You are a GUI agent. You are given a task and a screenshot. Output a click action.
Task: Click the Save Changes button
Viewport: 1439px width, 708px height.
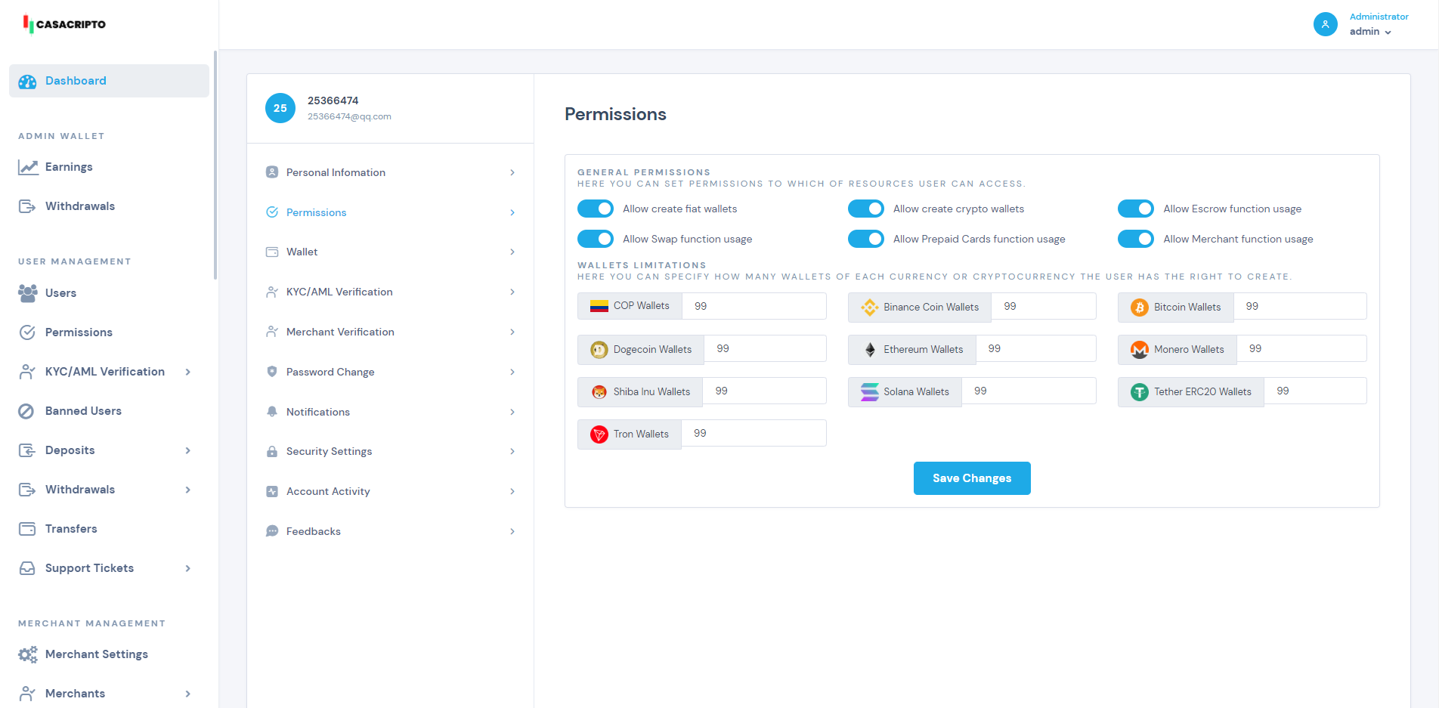971,478
